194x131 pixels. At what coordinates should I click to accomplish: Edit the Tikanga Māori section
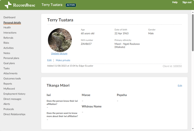point(180,86)
